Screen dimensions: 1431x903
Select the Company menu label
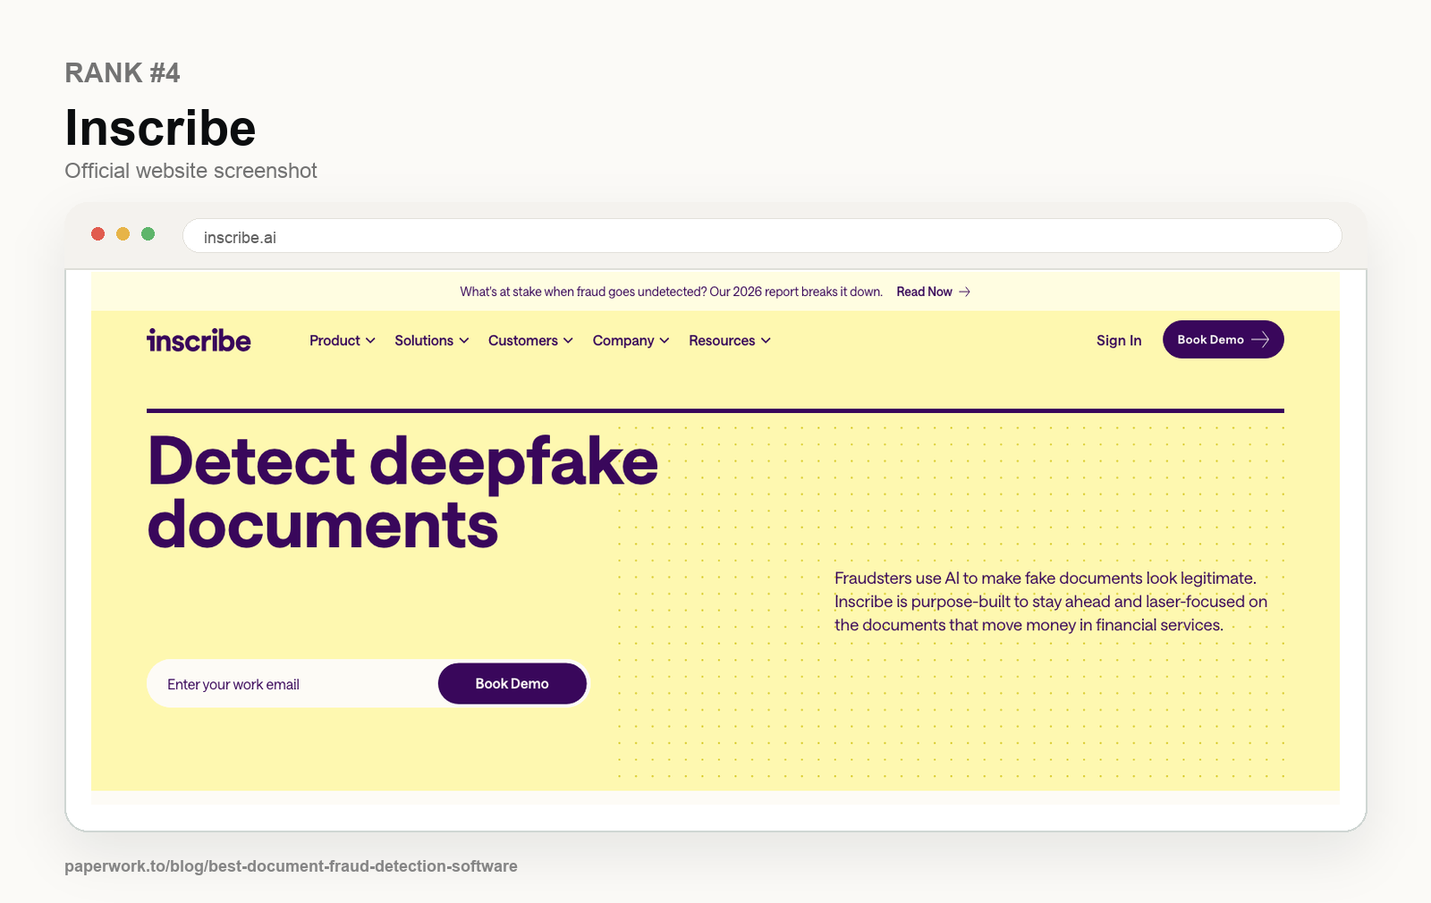point(623,341)
